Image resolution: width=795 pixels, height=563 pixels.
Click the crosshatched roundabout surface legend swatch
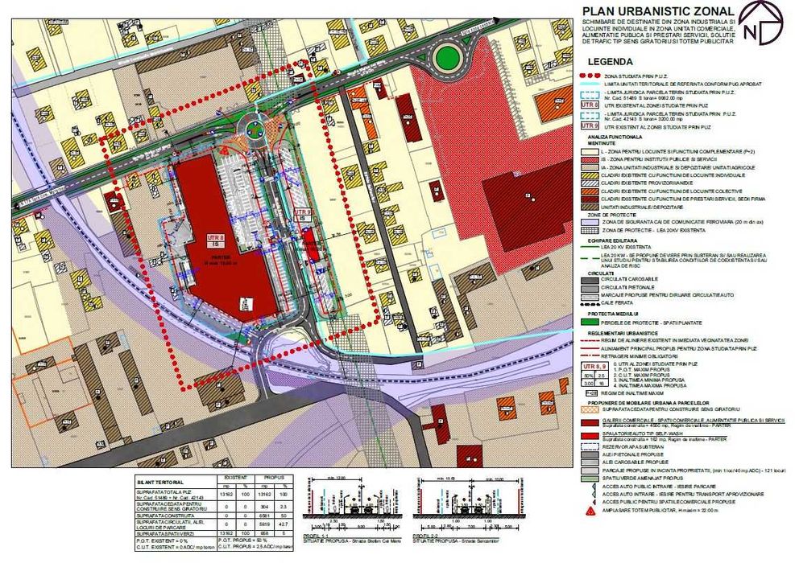point(590,409)
